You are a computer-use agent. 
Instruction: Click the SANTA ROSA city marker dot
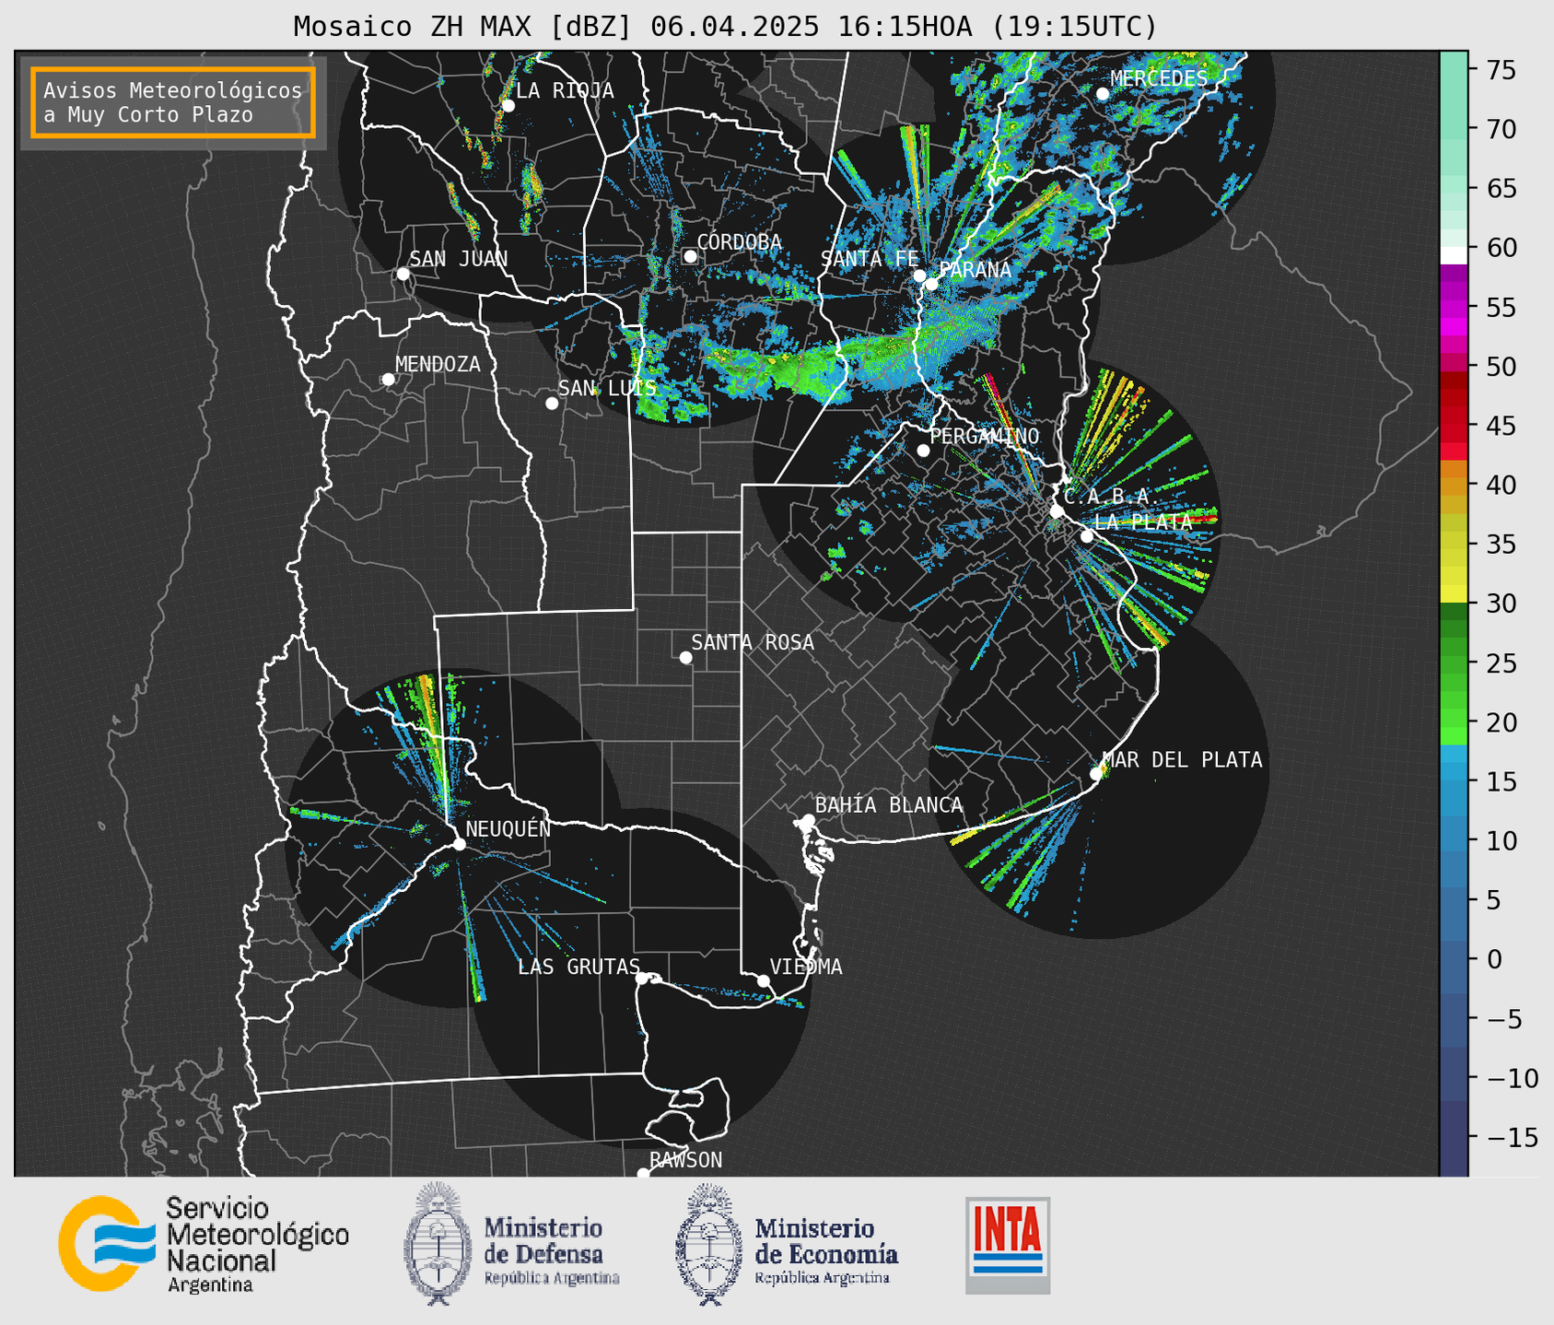[x=685, y=658]
